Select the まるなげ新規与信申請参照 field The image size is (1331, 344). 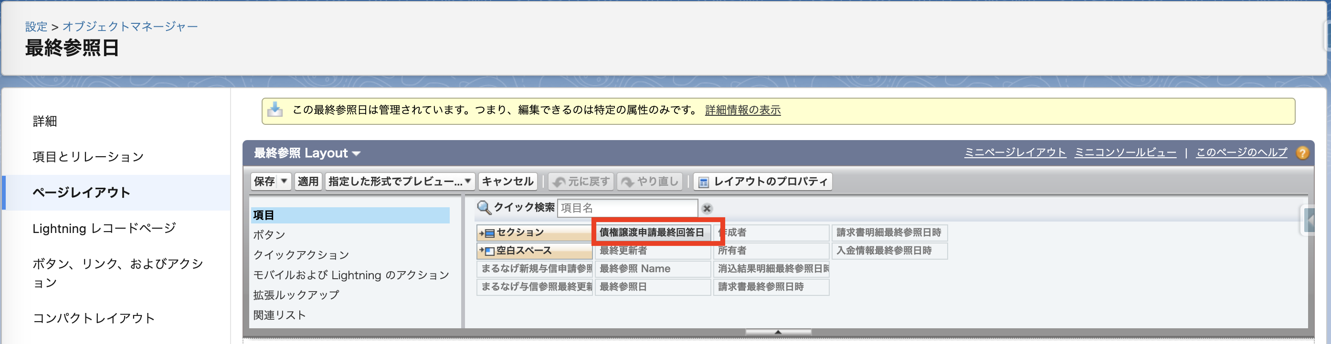(534, 269)
